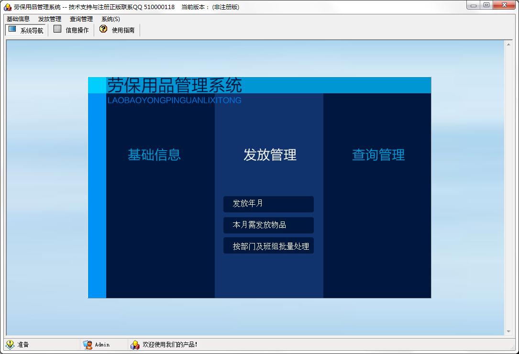Click the 准备 status bar icon
Image resolution: width=519 pixels, height=354 pixels.
tap(10, 344)
